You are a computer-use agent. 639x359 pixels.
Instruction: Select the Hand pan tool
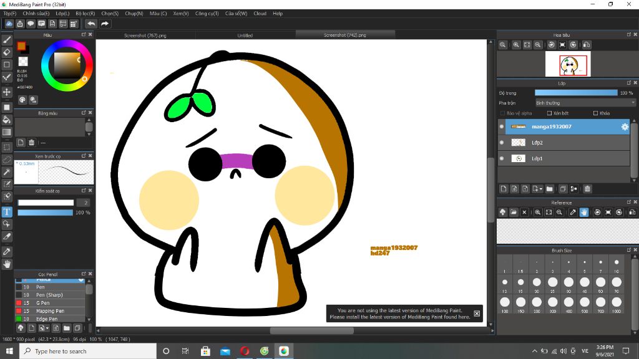[7, 264]
